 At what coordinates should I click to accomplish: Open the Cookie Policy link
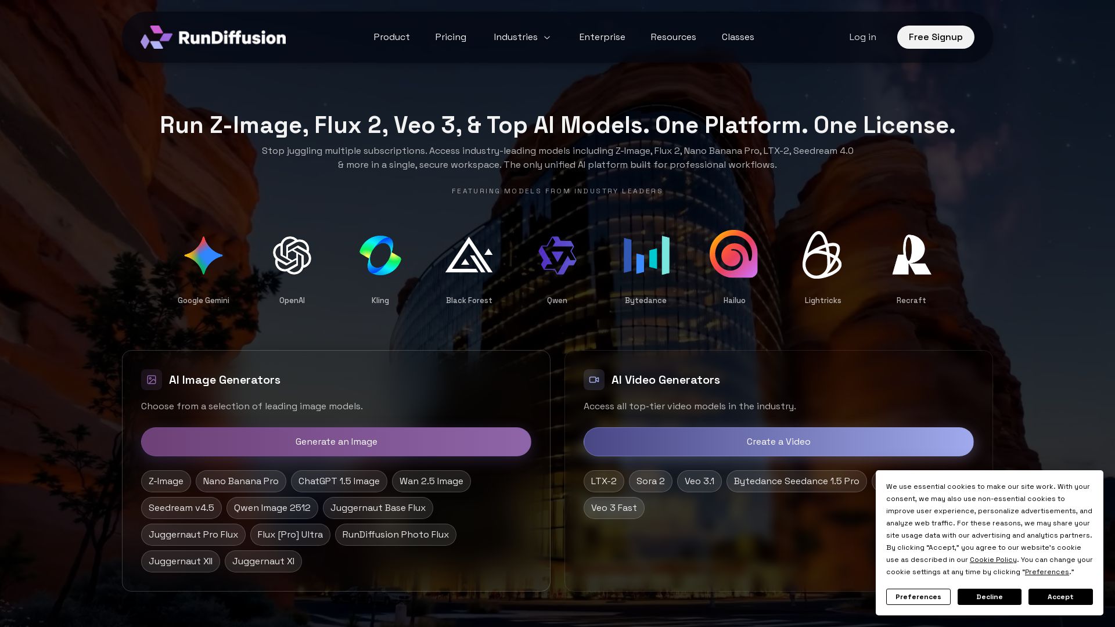992,560
